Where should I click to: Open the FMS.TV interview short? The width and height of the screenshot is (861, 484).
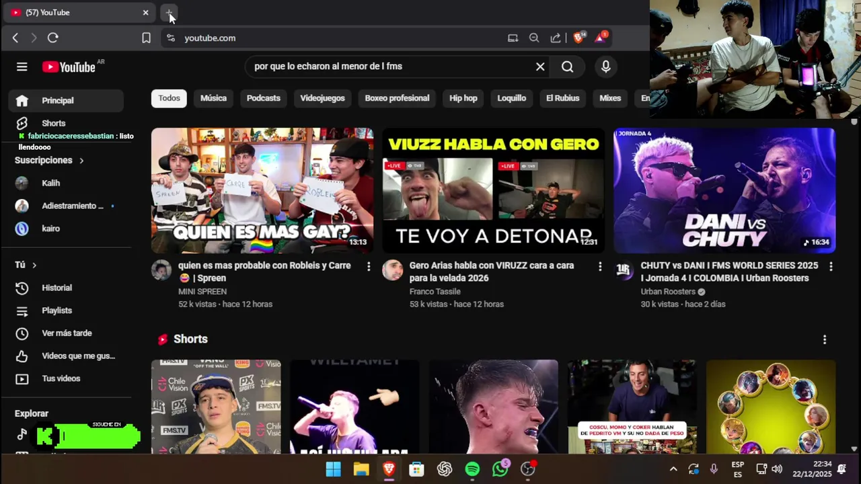tap(216, 407)
